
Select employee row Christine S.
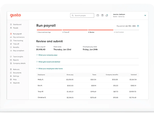tap(88, 97)
